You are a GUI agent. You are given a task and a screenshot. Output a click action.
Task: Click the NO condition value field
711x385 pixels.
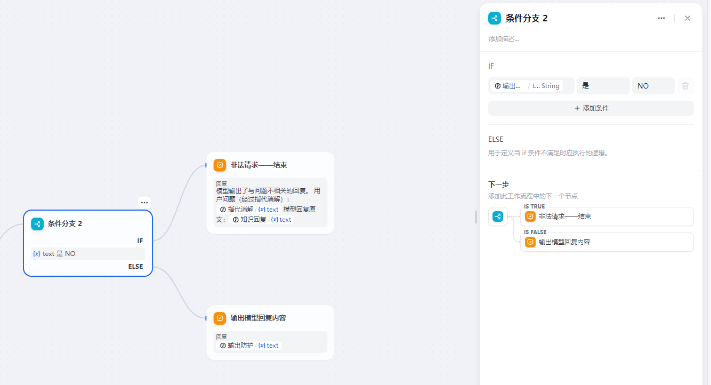click(x=653, y=86)
